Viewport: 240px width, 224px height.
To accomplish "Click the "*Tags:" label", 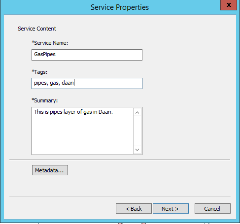I will (x=39, y=72).
